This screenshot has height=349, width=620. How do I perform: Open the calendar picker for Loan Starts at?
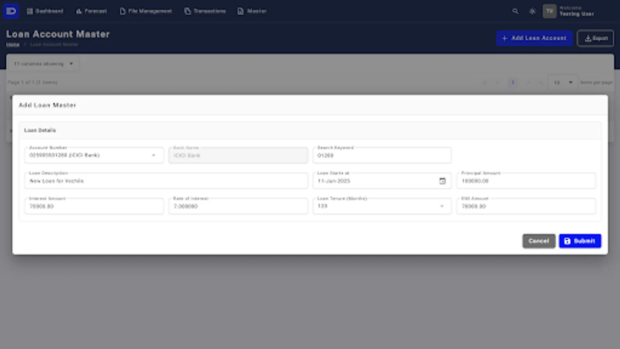pos(442,181)
